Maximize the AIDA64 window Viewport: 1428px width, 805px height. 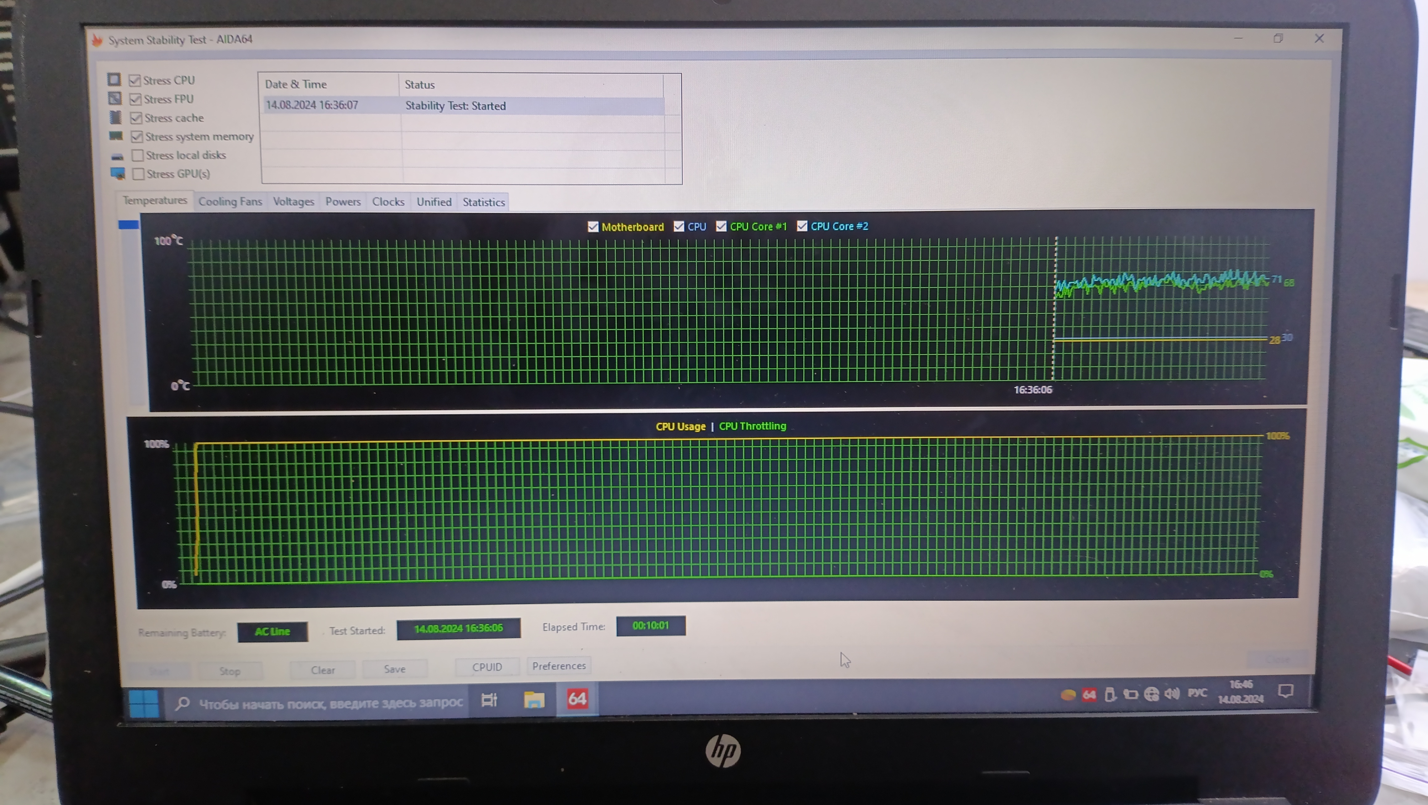(1278, 38)
